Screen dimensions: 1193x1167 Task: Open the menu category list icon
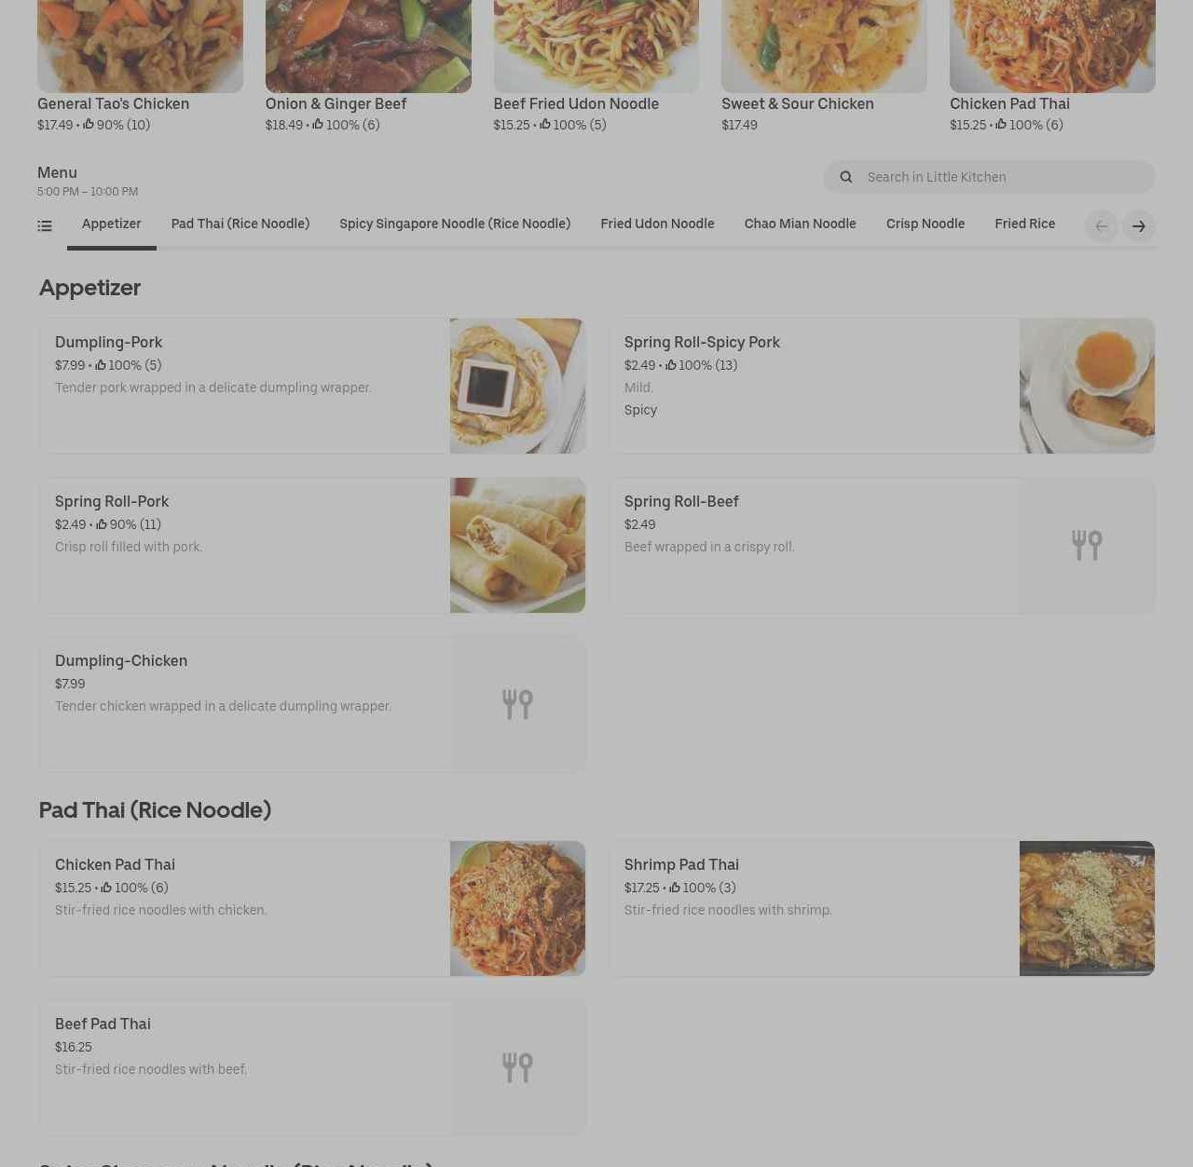pos(45,225)
